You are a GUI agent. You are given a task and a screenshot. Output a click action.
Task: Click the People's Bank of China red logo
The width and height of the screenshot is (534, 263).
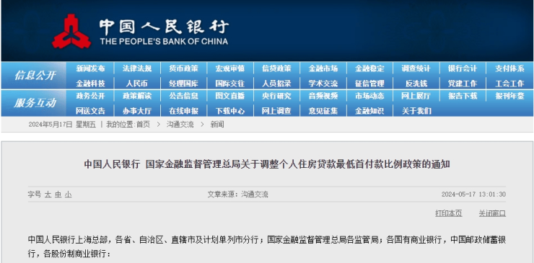coord(71,31)
